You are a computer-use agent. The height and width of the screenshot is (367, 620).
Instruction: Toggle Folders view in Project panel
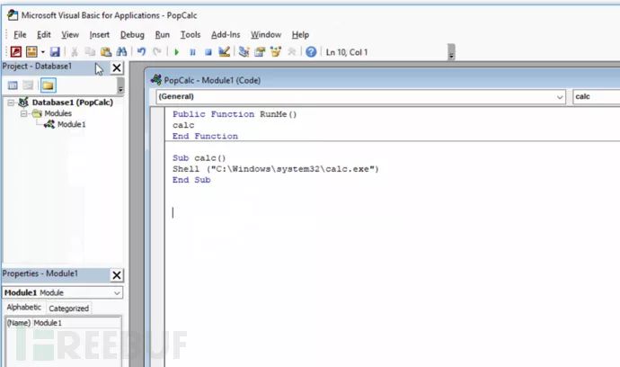point(49,85)
